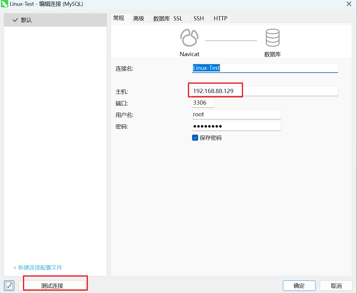
Task: Click the Navicat app icon in title bar
Action: [x=4, y=4]
